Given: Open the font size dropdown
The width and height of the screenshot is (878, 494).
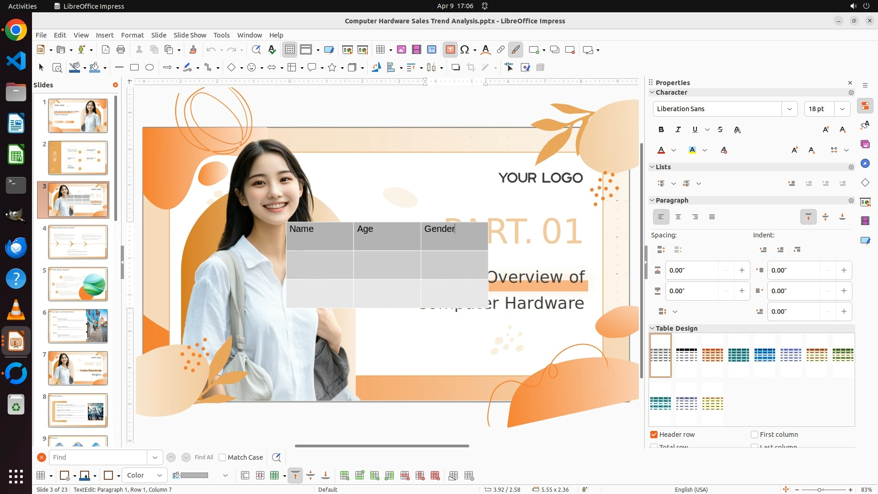Looking at the screenshot, I should point(842,109).
